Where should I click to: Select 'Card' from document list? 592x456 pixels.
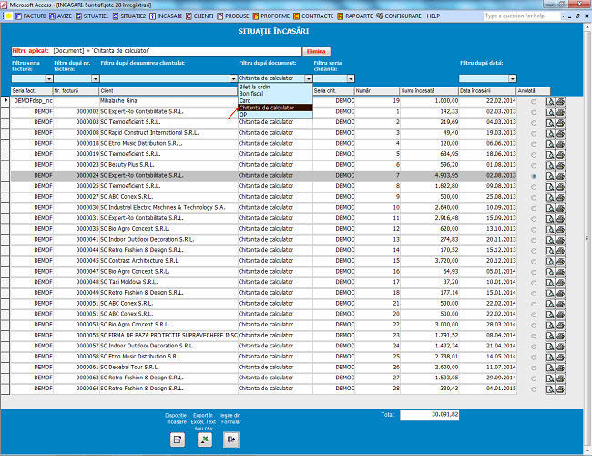tap(275, 101)
